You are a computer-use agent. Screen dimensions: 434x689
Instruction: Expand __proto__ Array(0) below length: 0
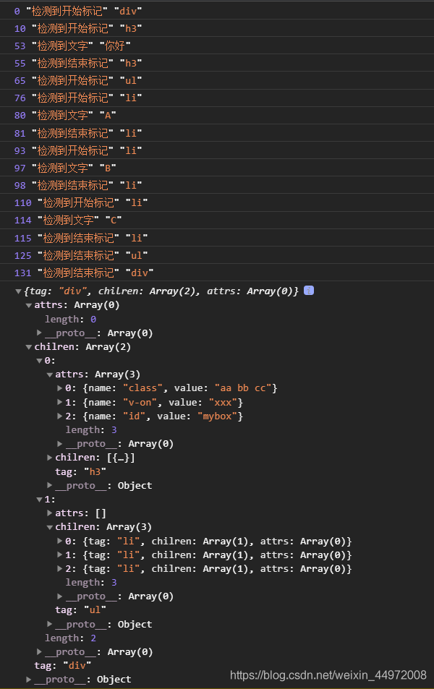(x=39, y=333)
